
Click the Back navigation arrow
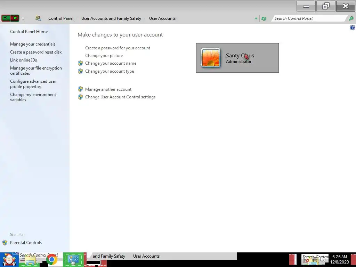[x=6, y=18]
